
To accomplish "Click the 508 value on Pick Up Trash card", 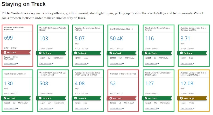I will tap(44, 84).
